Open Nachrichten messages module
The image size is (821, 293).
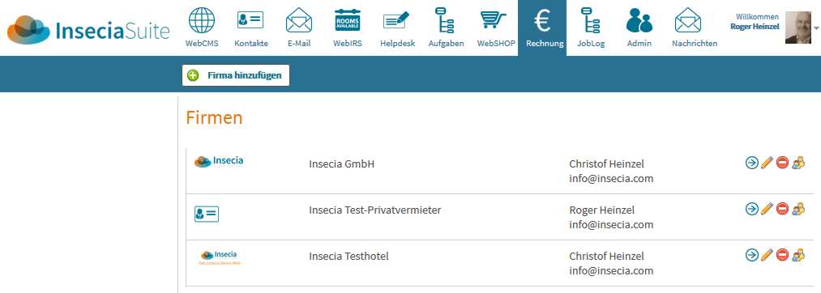tap(695, 28)
